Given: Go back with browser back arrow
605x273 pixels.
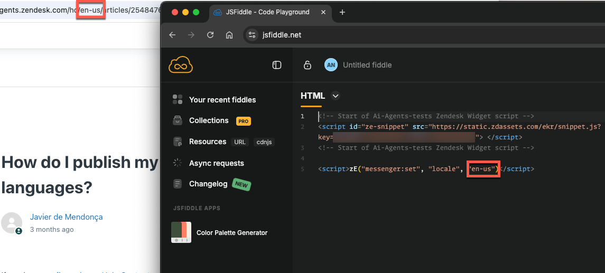Looking at the screenshot, I should coord(172,35).
